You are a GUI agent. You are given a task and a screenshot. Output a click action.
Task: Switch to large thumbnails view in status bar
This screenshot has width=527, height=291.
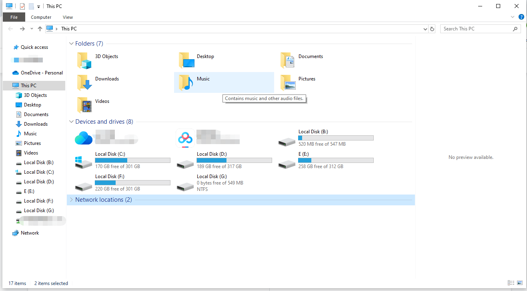[x=519, y=283]
